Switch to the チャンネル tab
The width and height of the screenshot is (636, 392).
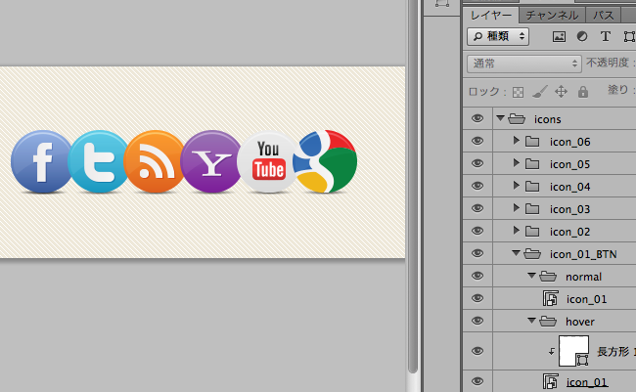click(x=552, y=15)
